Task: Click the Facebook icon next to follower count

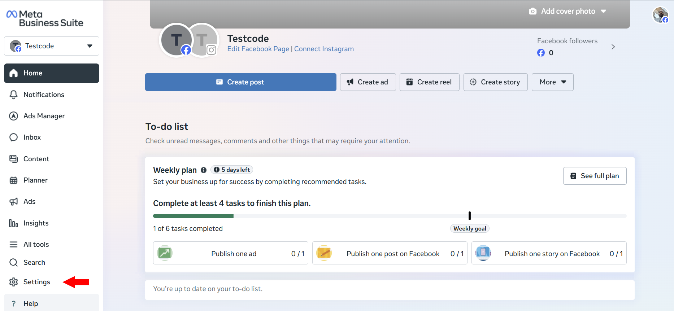Action: 541,53
